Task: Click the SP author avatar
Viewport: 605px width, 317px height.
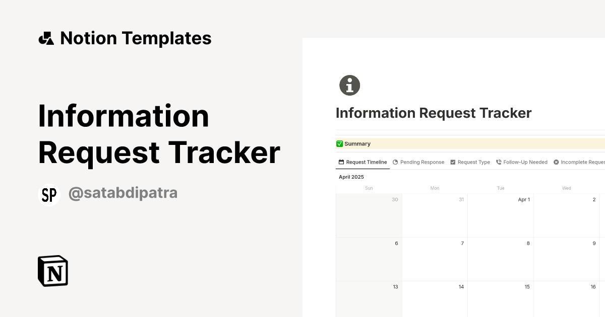Action: click(49, 194)
